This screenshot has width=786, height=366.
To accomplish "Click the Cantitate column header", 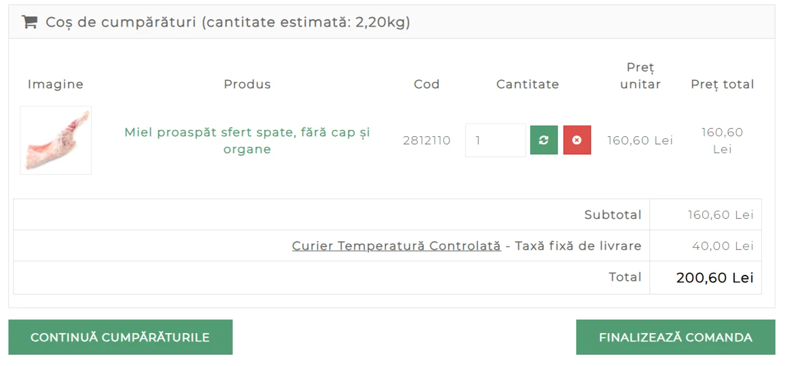I will (x=528, y=84).
